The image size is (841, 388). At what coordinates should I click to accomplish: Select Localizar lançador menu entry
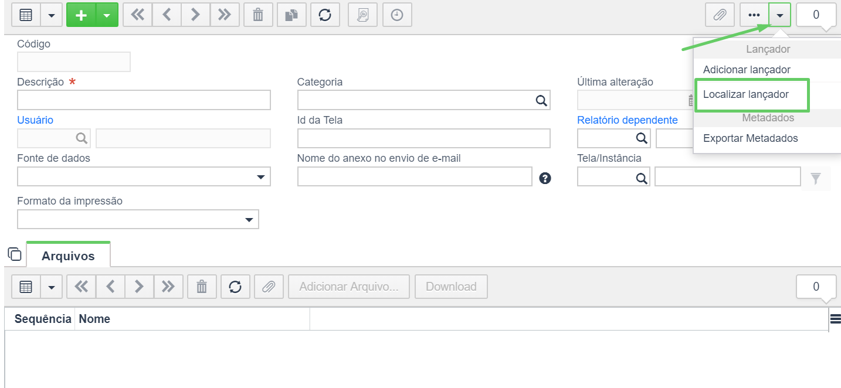tap(746, 94)
